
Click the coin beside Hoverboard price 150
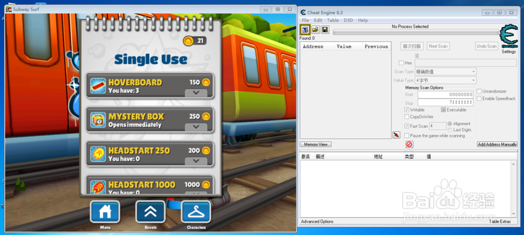click(x=206, y=82)
